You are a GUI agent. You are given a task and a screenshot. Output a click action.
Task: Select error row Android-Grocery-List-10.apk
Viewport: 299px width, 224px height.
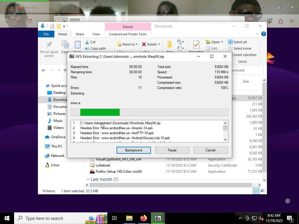(125, 138)
